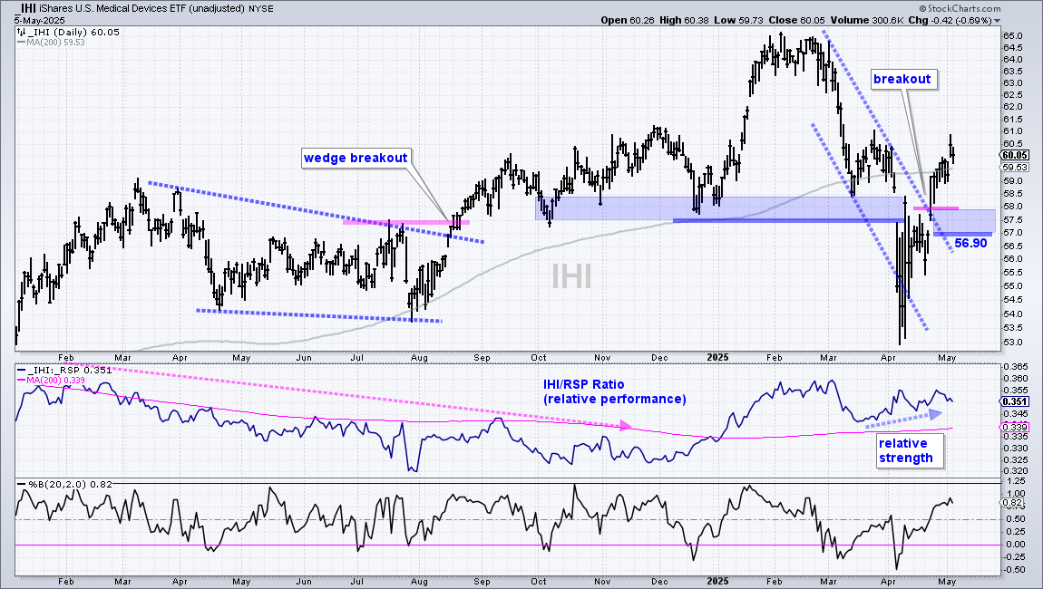Image resolution: width=1043 pixels, height=589 pixels.
Task: Click the _IHI (Daily) 60.05 legend
Action: coord(67,32)
